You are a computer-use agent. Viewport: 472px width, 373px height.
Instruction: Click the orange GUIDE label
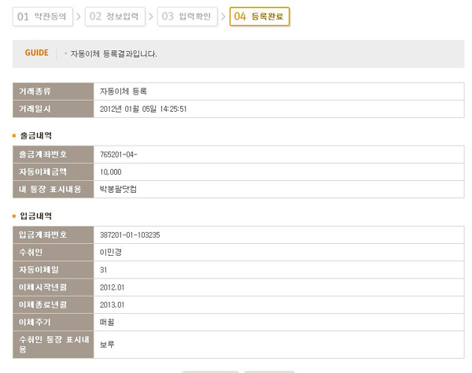point(37,54)
